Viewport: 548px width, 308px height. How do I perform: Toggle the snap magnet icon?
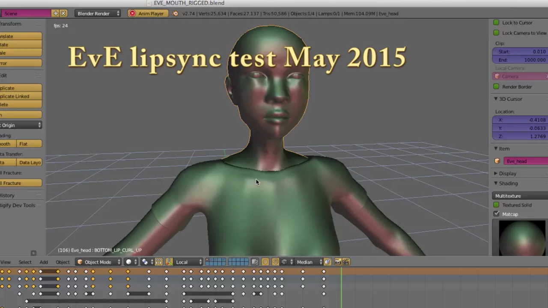click(275, 262)
